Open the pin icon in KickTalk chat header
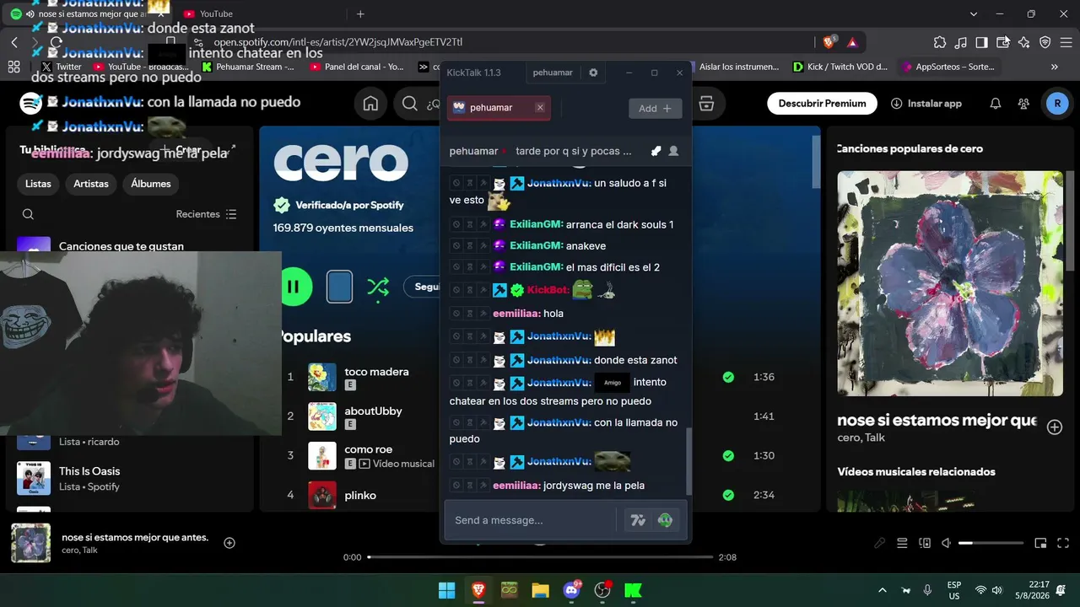The image size is (1080, 607). [656, 151]
